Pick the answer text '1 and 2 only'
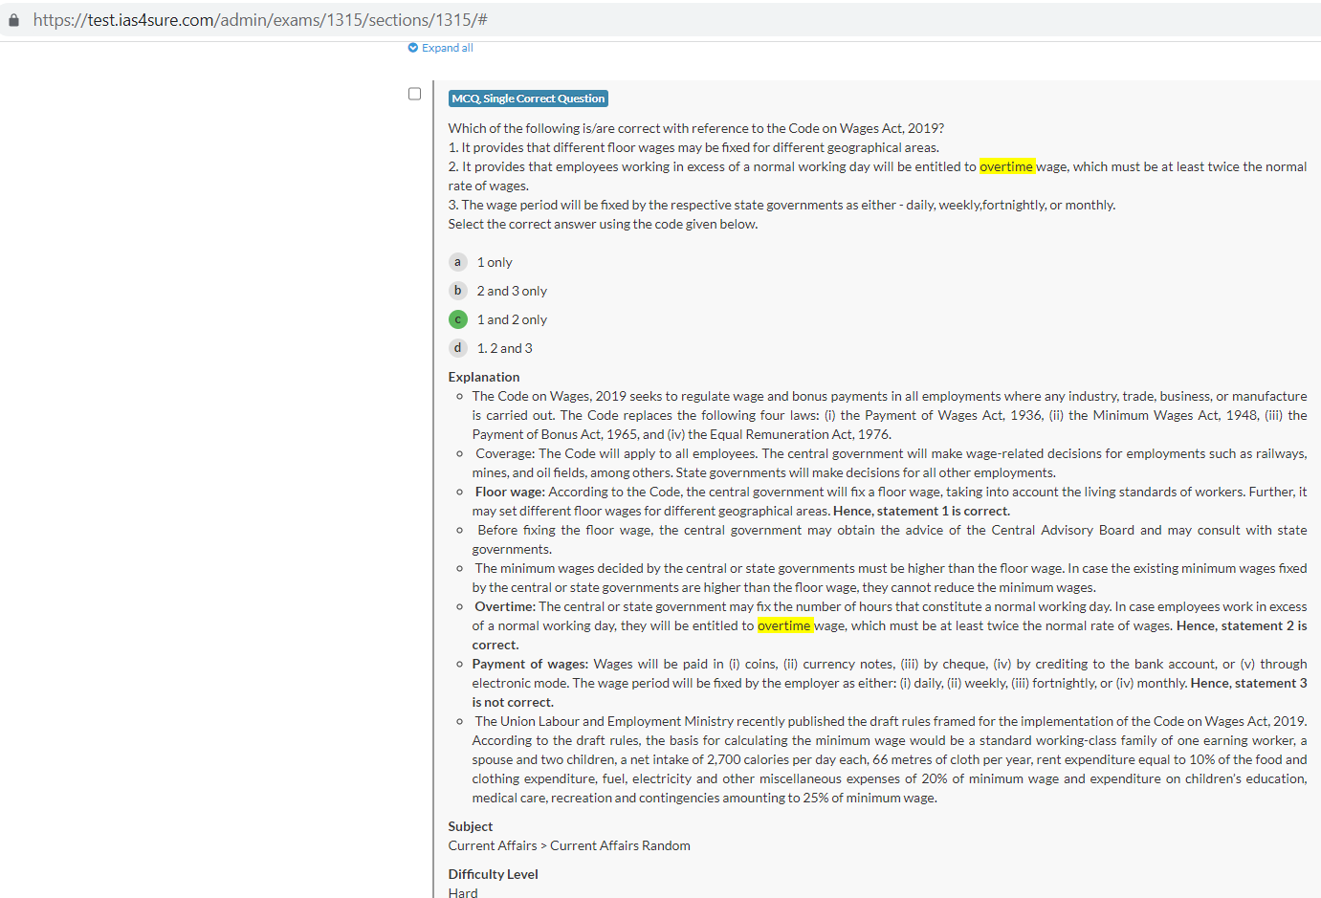The image size is (1321, 898). click(512, 319)
